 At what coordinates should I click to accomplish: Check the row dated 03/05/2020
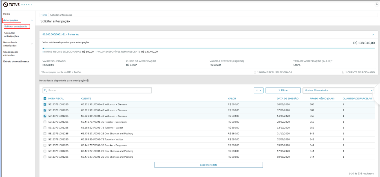tap(45, 145)
